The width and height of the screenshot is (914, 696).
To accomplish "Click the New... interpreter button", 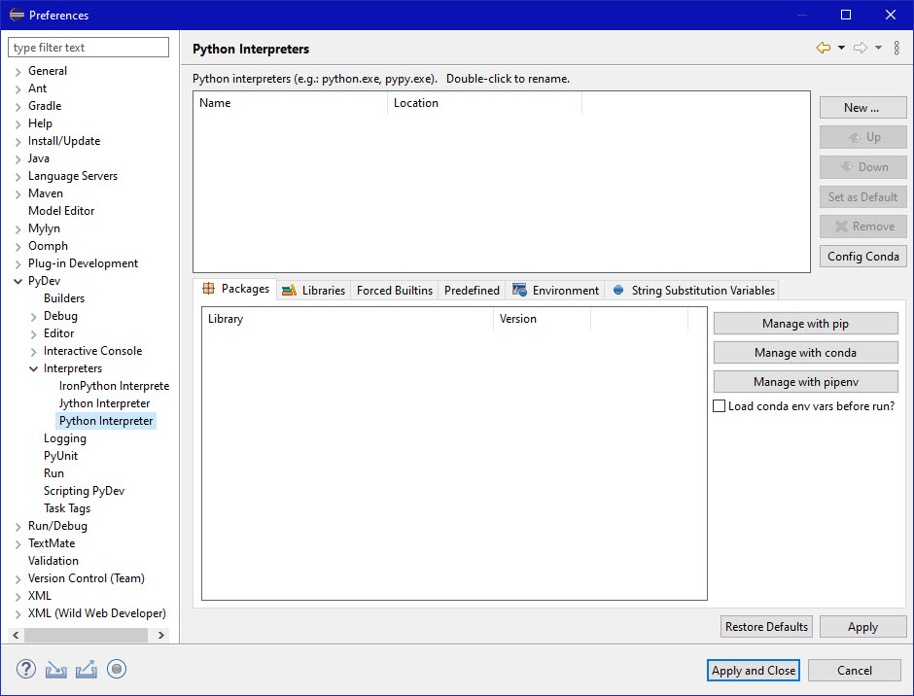I will click(x=862, y=108).
